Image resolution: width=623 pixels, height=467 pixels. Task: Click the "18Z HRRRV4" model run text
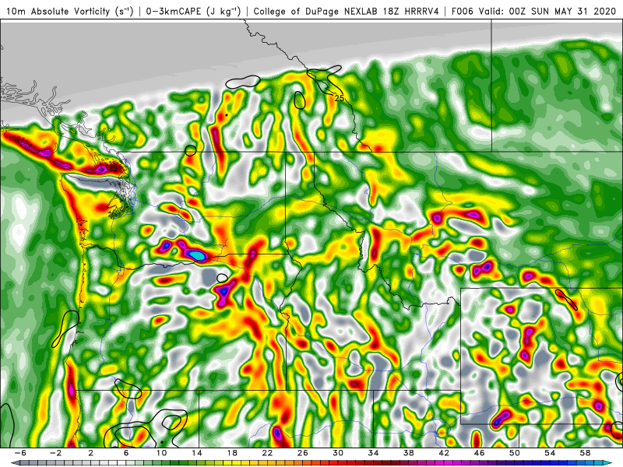tap(410, 12)
